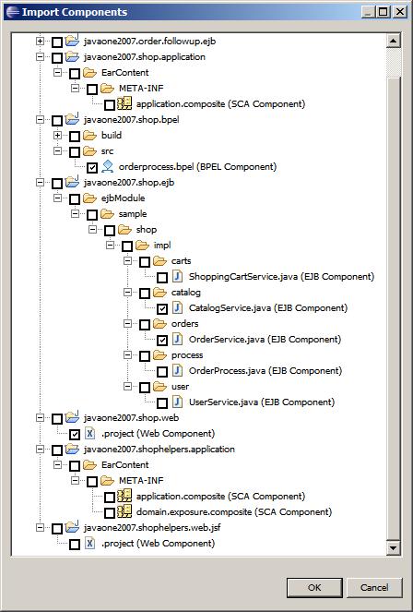Click the scrollbar down arrow

(393, 548)
